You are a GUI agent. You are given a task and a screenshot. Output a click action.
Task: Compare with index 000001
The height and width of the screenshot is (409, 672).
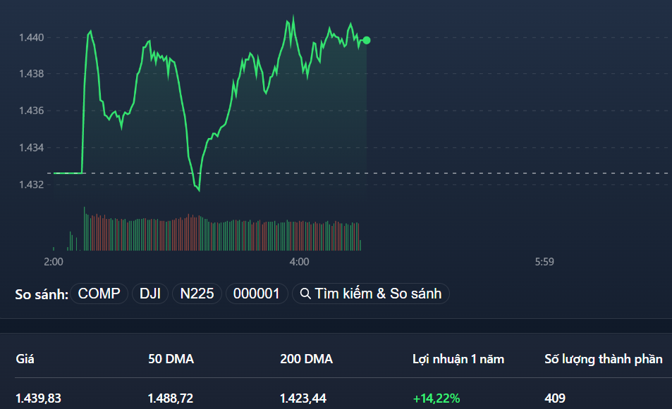[257, 294]
